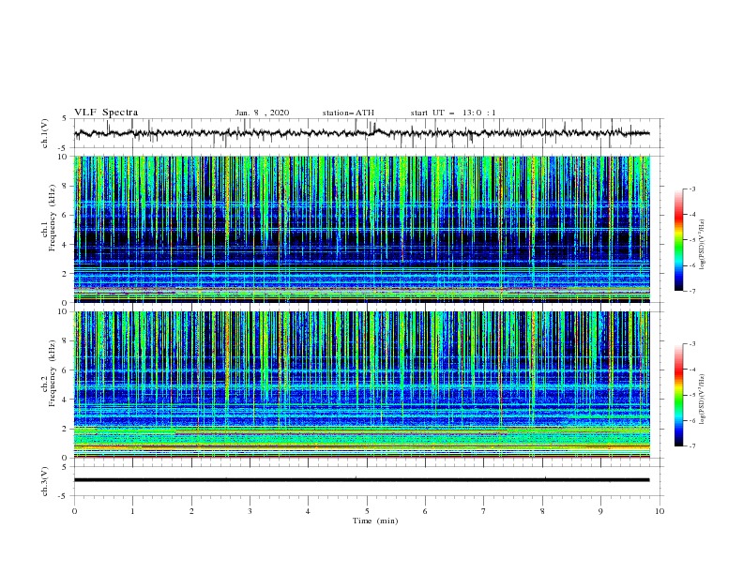
Task: Click the lower colorbar 'log(PSD)(V²/Hz)' label
Action: tap(703, 399)
